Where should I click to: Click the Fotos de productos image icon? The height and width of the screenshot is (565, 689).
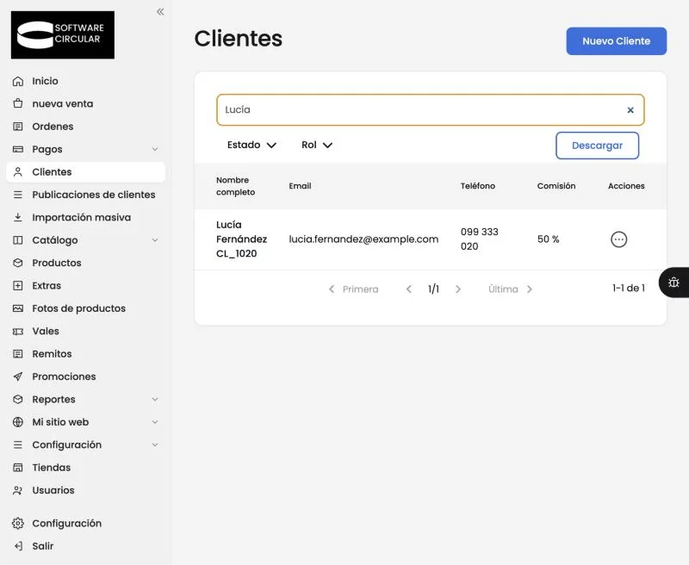[18, 308]
